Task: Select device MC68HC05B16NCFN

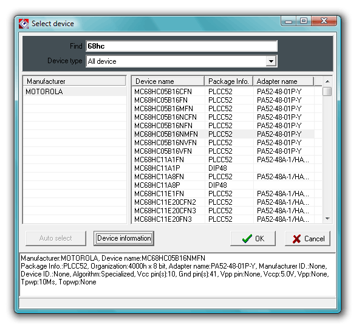Action: 166,117
